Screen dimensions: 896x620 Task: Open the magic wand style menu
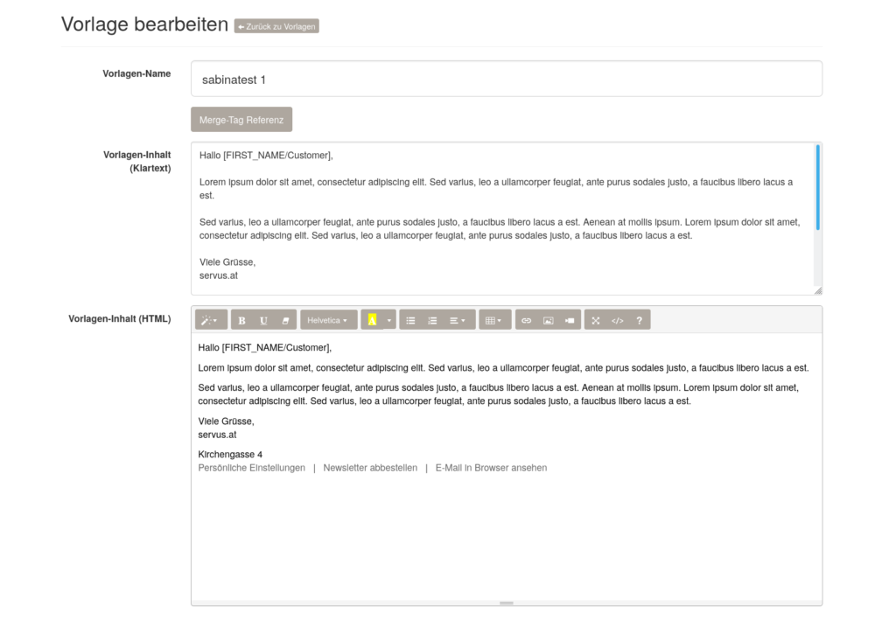click(x=211, y=320)
